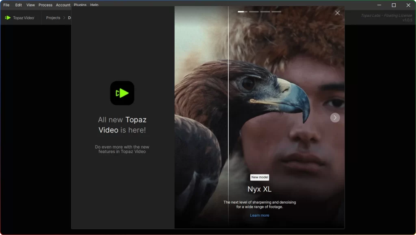The width and height of the screenshot is (416, 235).
Task: Advance to the next slide with the chevron arrow
Action: [335, 117]
